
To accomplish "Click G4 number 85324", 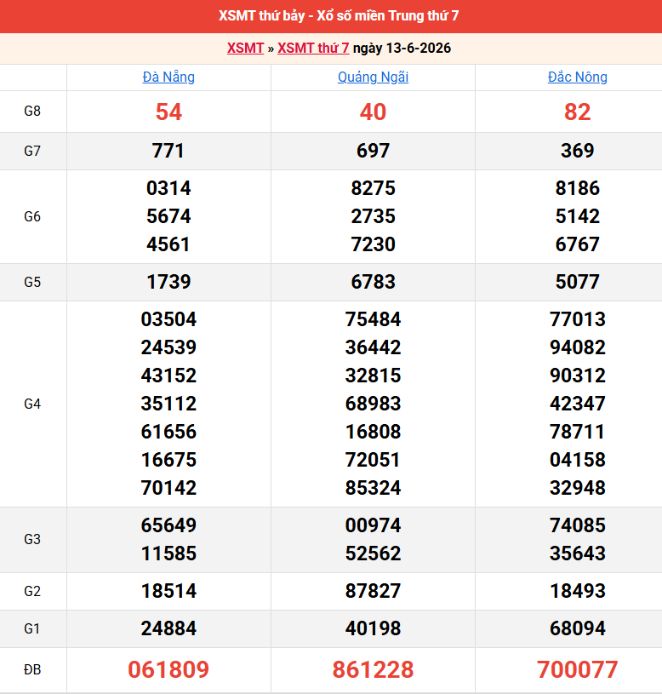I will 373,488.
